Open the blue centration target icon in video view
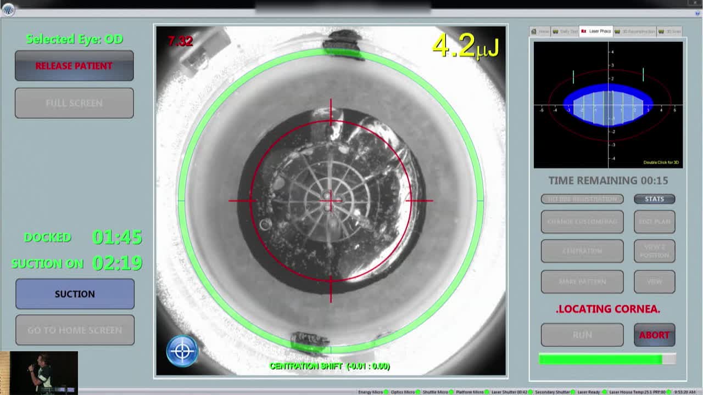The image size is (703, 395). tap(181, 351)
